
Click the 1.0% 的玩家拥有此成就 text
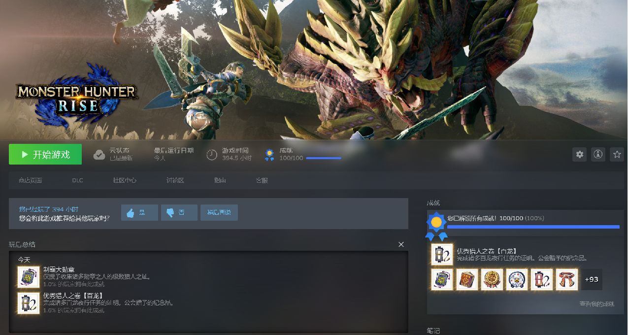click(74, 284)
